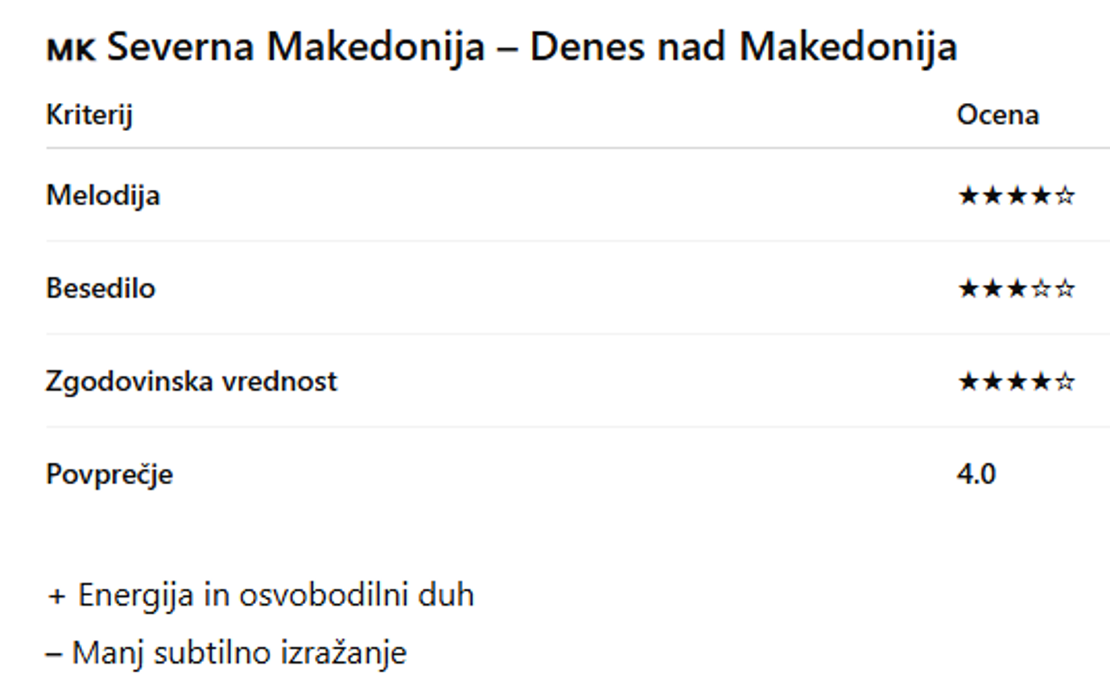This screenshot has width=1110, height=699.
Task: Click the first filled star for Zgodovinska vrednost
Action: pos(968,381)
